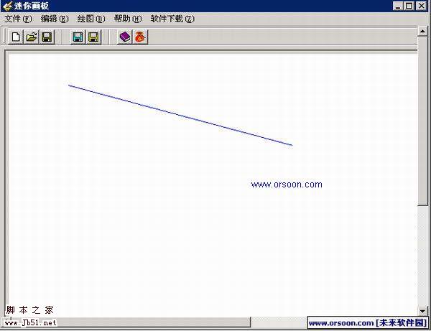
Task: Click the www.orsoon.com text on canvas
Action: pos(287,185)
